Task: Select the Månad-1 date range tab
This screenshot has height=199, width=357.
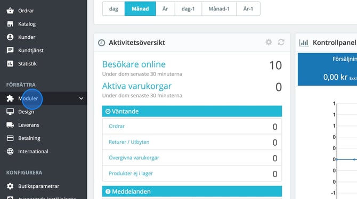Action: (x=219, y=9)
